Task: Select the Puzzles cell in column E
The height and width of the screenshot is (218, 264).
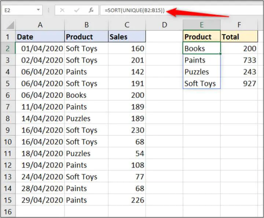Action: coord(202,72)
